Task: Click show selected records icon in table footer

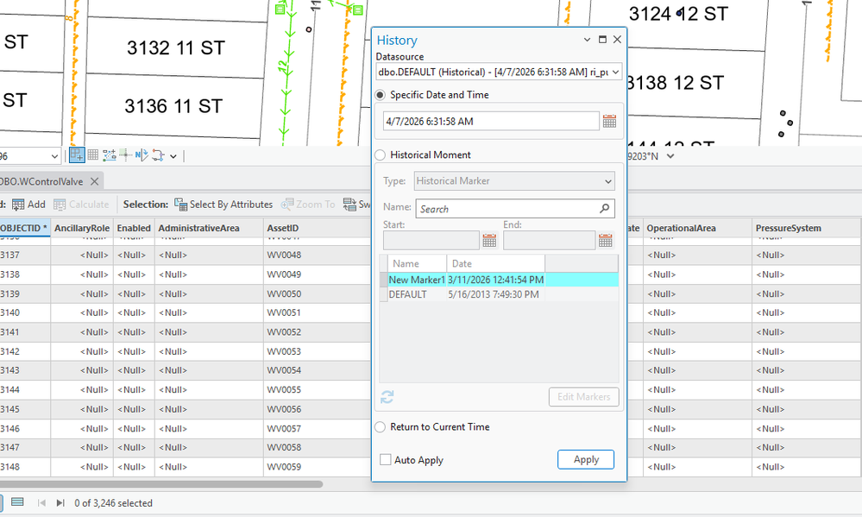Action: [x=17, y=502]
